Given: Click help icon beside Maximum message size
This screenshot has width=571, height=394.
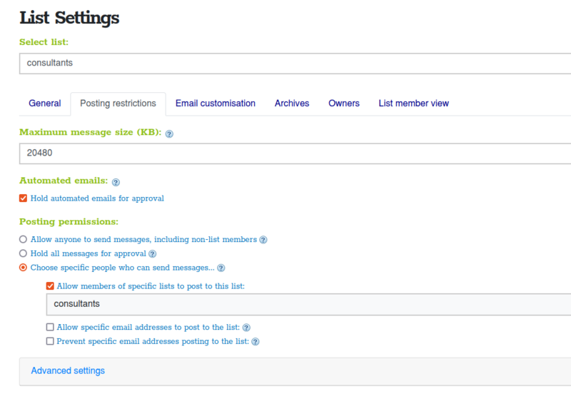Looking at the screenshot, I should pyautogui.click(x=169, y=133).
